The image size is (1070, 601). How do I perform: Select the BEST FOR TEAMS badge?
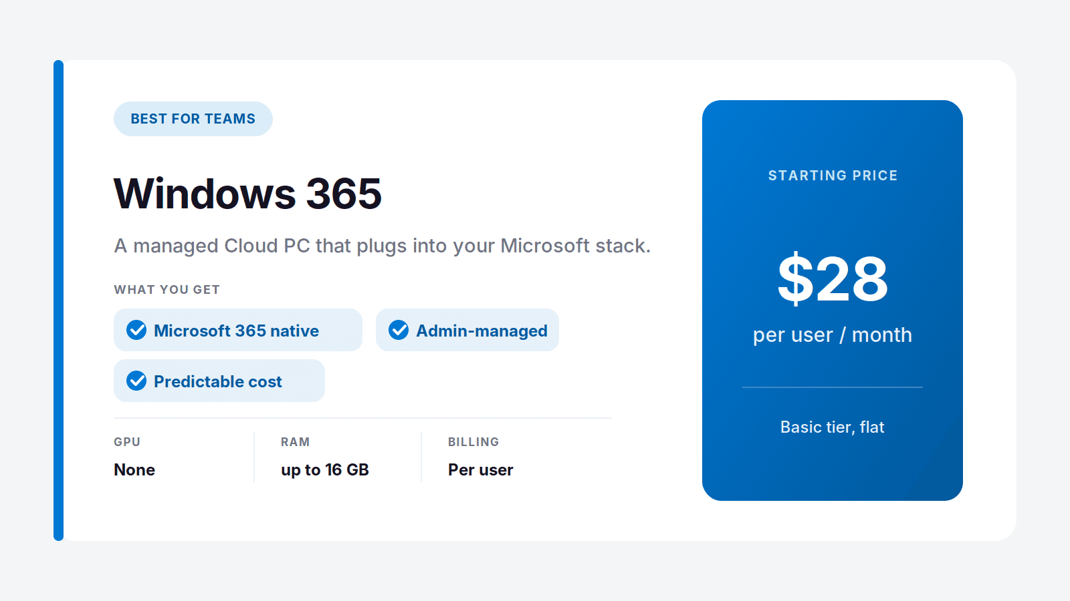tap(193, 119)
